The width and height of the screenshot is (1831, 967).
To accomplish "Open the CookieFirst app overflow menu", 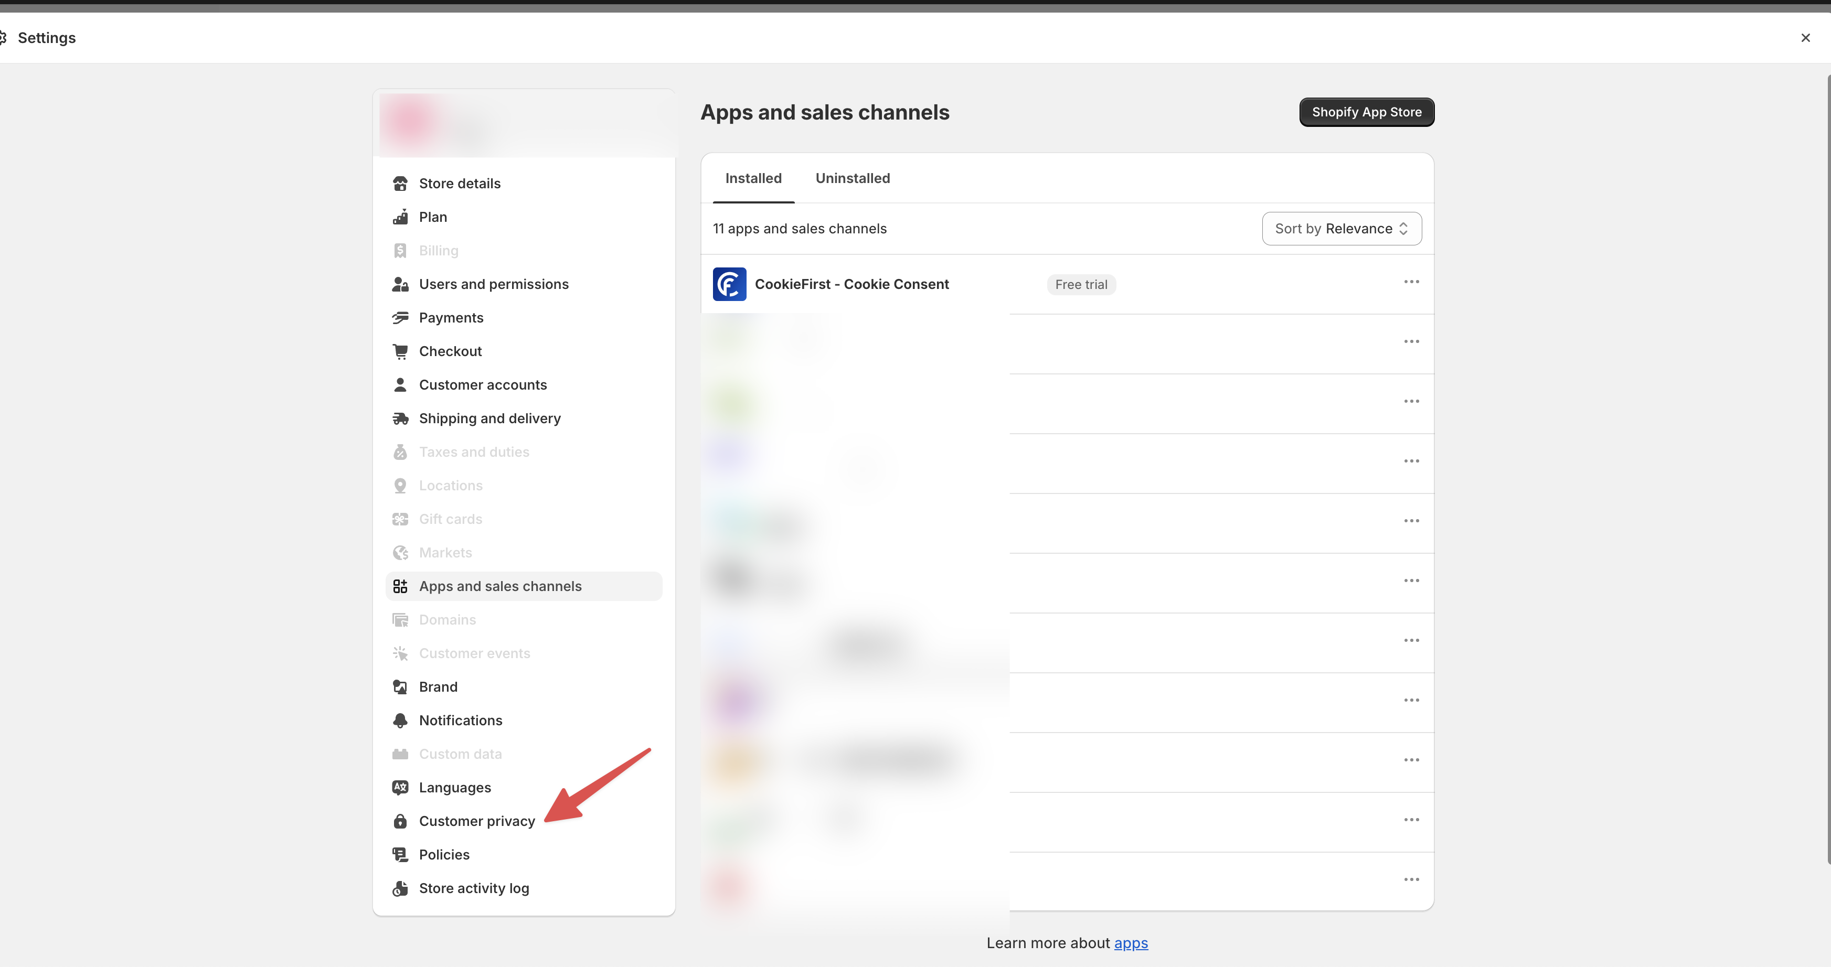I will (x=1412, y=282).
